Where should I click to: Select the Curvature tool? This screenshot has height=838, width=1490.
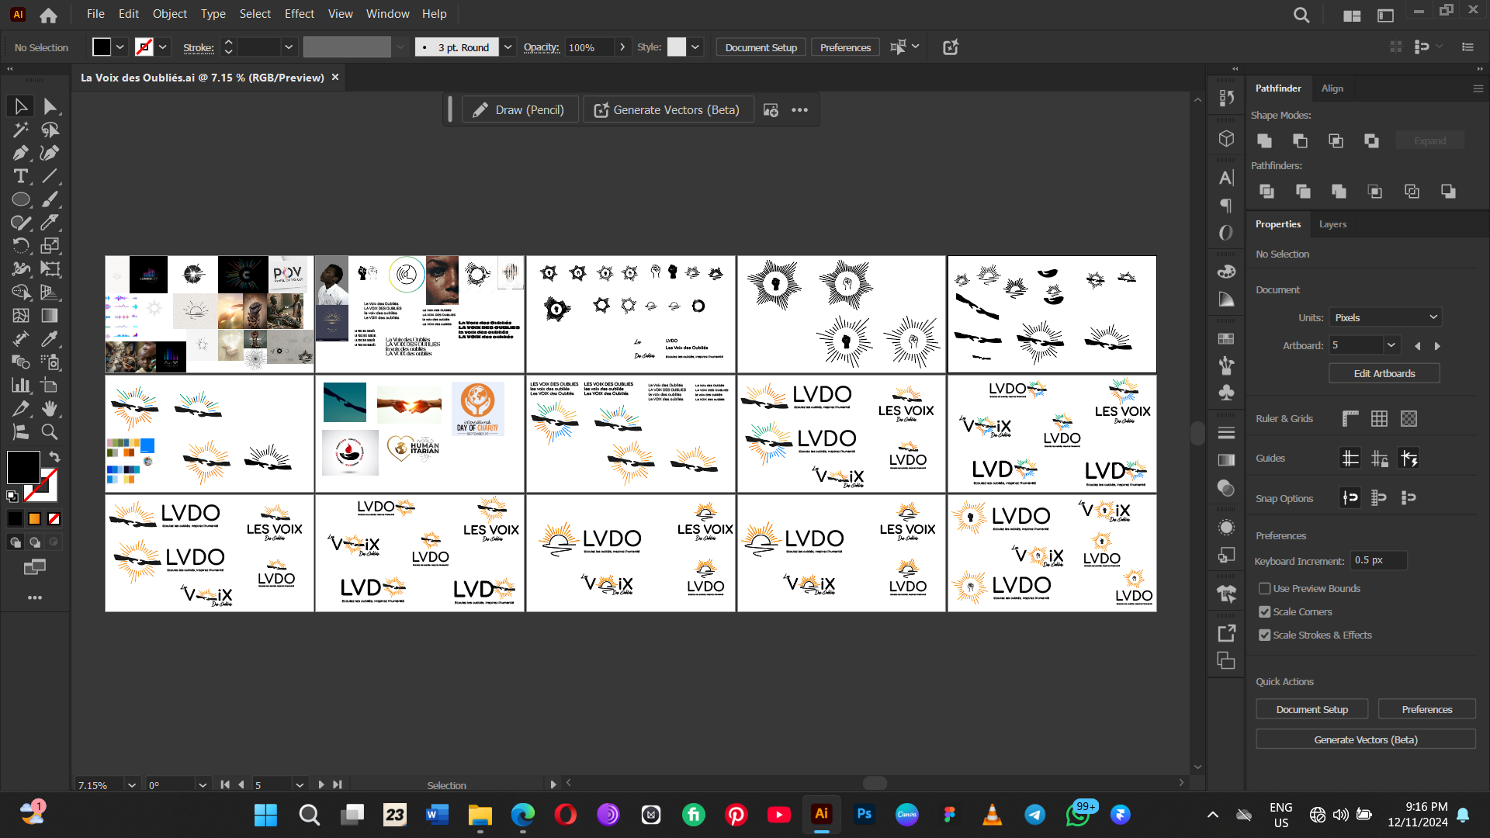point(50,153)
